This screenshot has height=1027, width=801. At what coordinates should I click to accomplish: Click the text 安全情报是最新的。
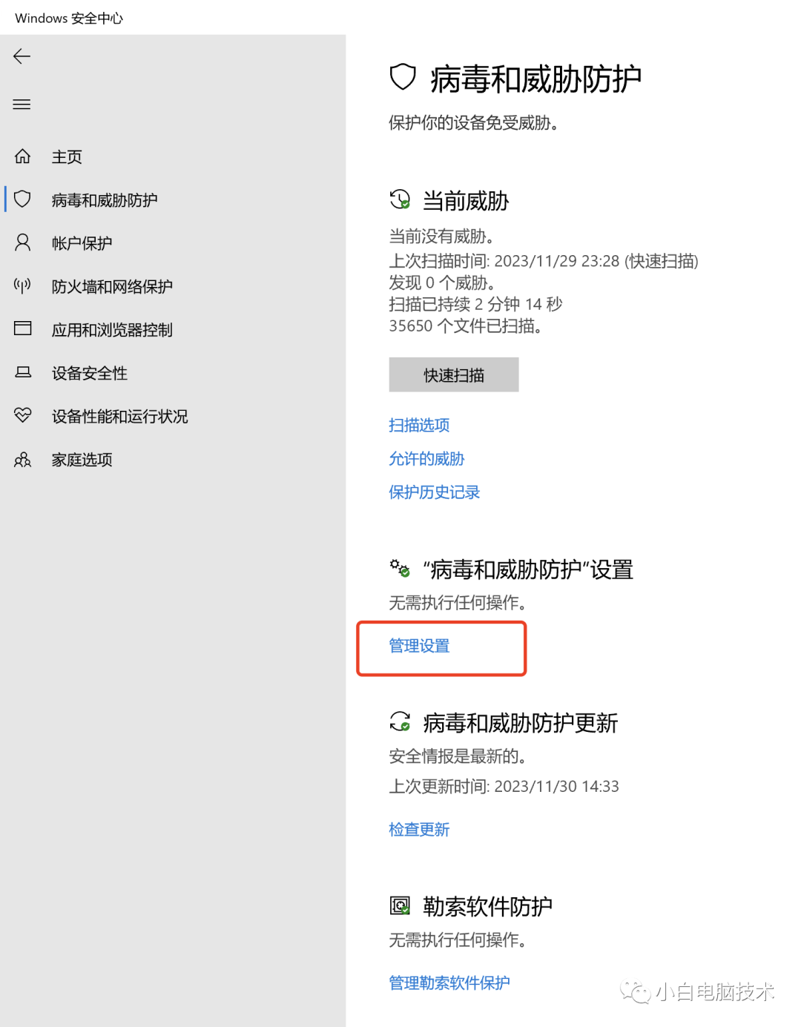point(458,756)
